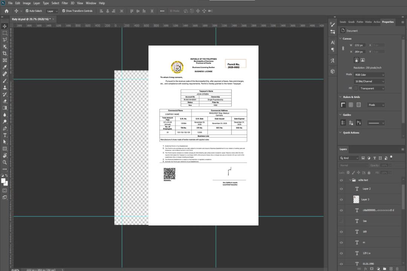Select the Frame tool
Viewport: 407px width, 271px height.
(5, 60)
